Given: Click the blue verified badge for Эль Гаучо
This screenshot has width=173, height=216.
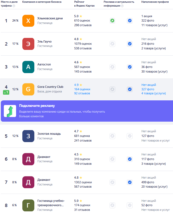Looking at the screenshot, I should click(130, 44).
